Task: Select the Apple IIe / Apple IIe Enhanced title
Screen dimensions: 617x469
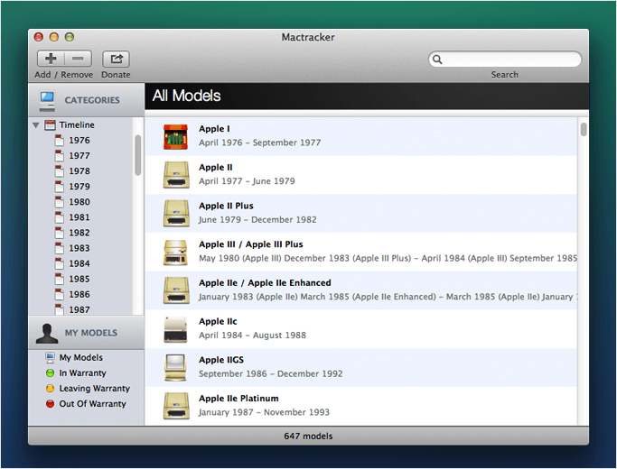Action: point(265,282)
